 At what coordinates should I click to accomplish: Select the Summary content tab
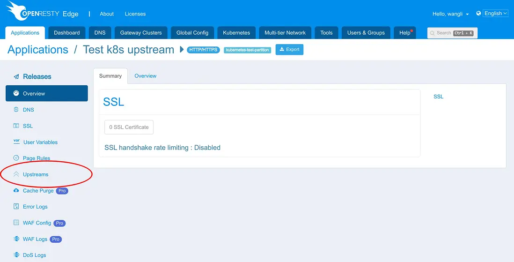click(110, 76)
